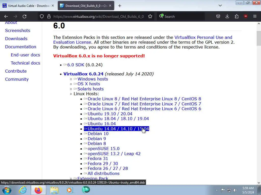Click the site padlock icon
Image resolution: width=261 pixels, height=195 pixels.
[49, 17]
